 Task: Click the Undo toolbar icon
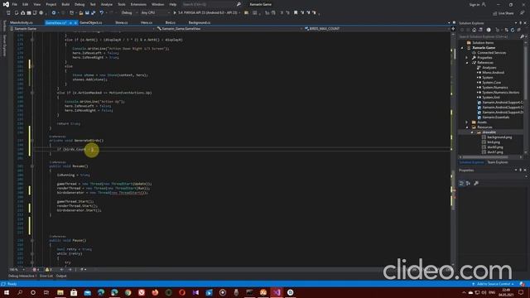(101, 12)
